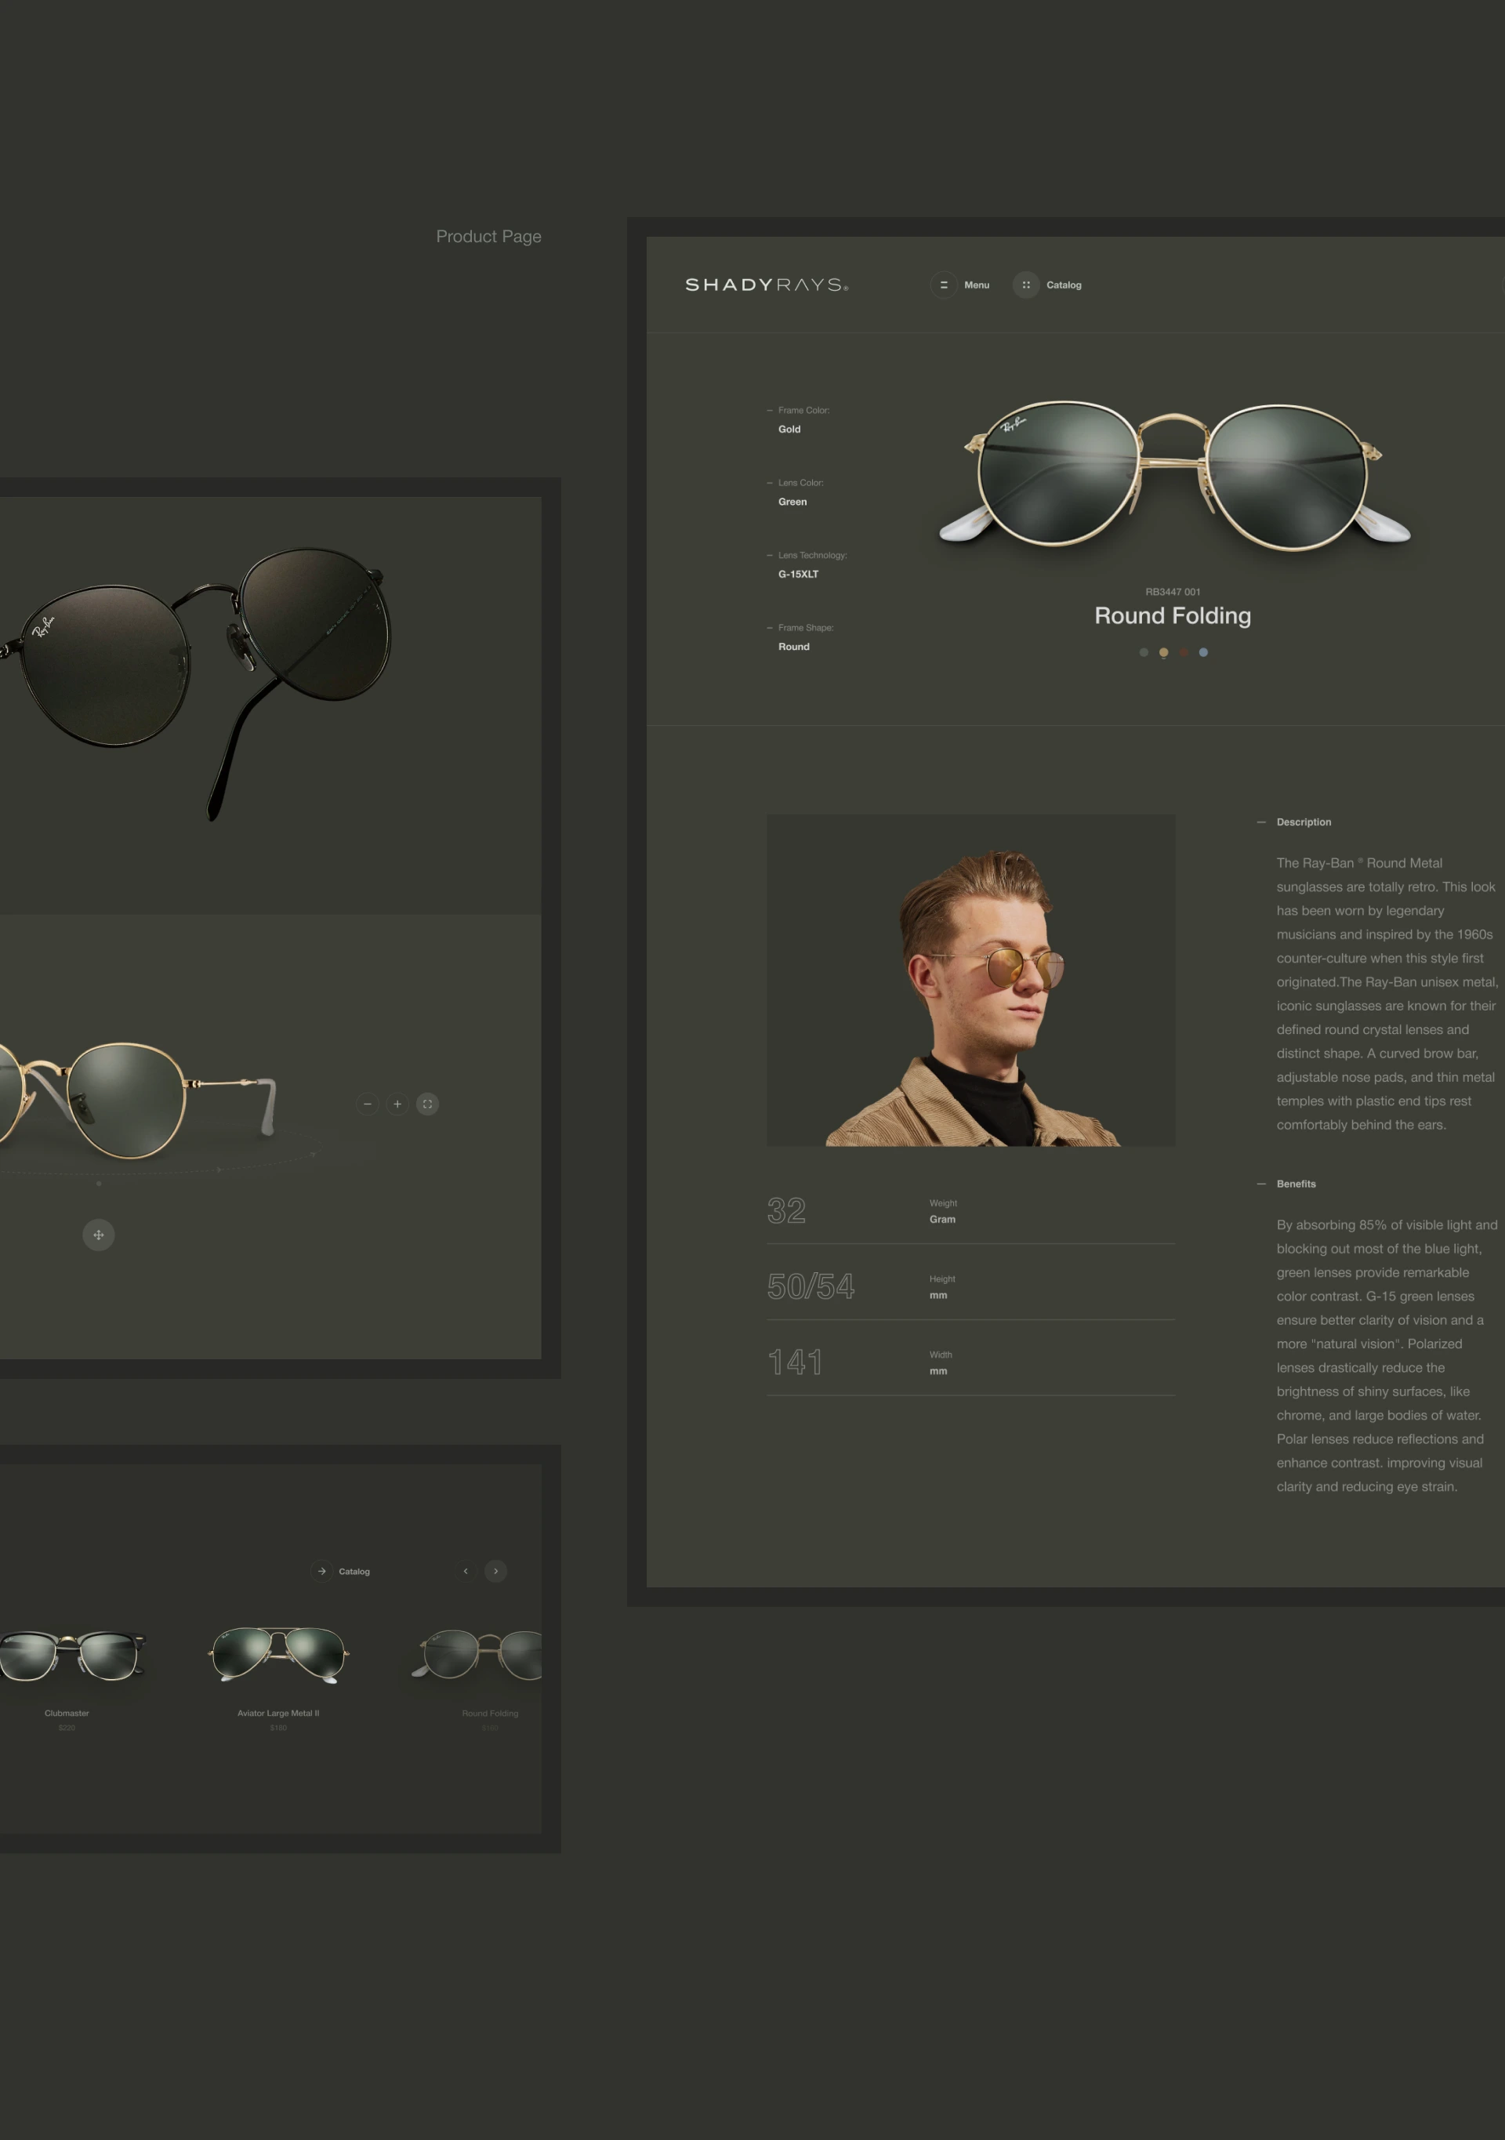Open the Aviator Large Metal II thumbnail
This screenshot has width=1505, height=2140.
[x=278, y=1655]
